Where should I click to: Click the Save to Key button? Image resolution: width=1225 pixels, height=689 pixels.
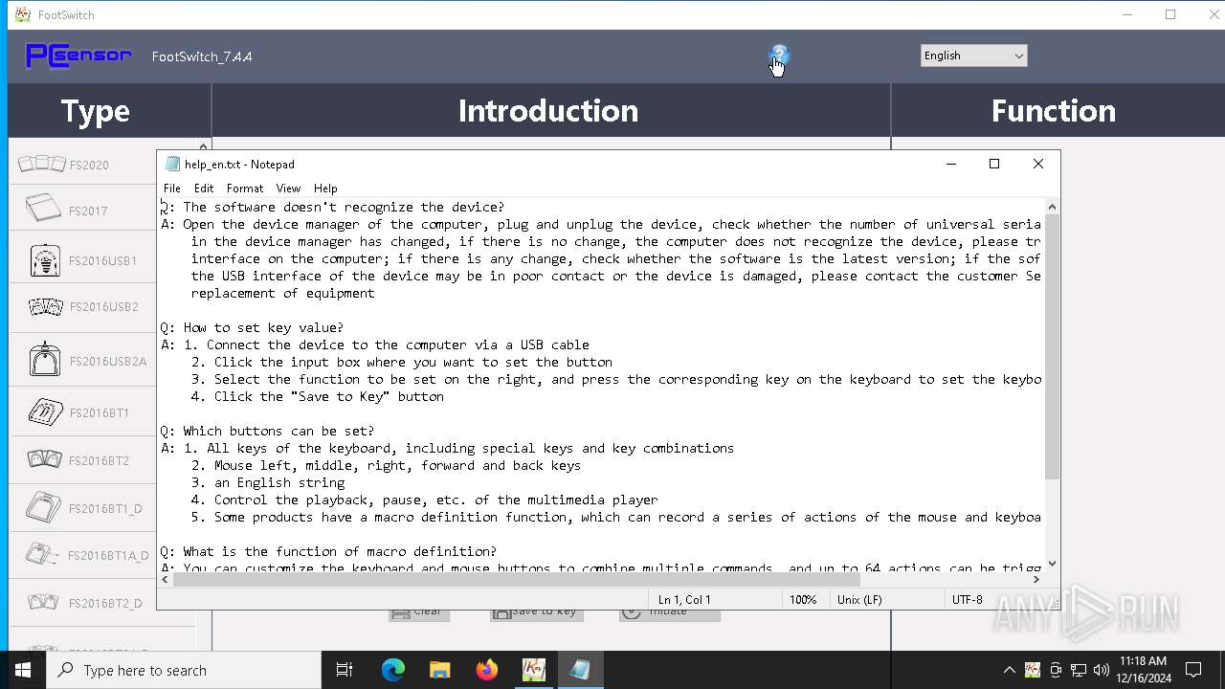click(x=536, y=613)
